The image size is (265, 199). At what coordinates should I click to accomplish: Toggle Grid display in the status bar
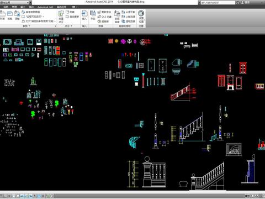pyautogui.click(x=9, y=196)
